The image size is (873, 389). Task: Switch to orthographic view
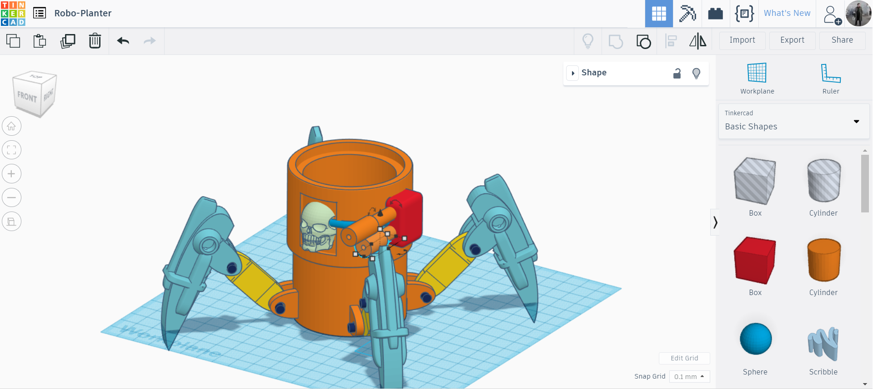tap(11, 222)
